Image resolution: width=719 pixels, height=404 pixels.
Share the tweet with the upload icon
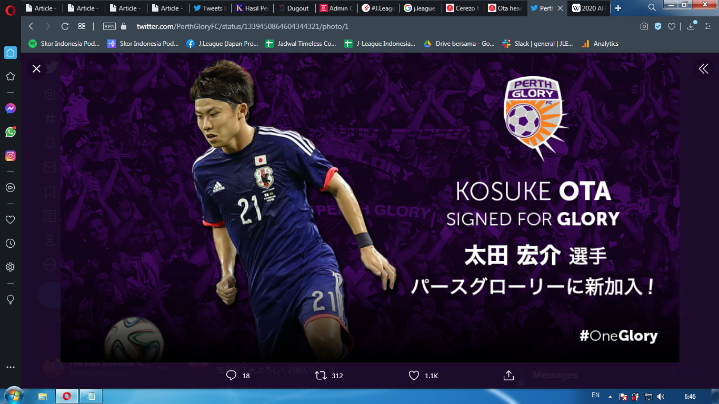508,376
